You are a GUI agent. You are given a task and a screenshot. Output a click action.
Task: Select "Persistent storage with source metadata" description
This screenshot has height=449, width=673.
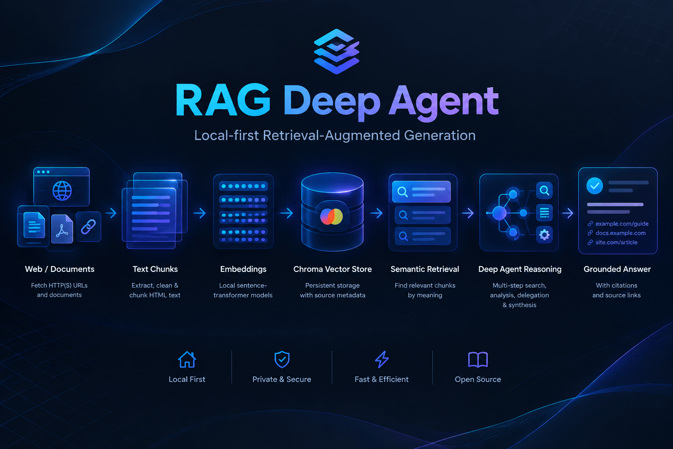(x=333, y=290)
